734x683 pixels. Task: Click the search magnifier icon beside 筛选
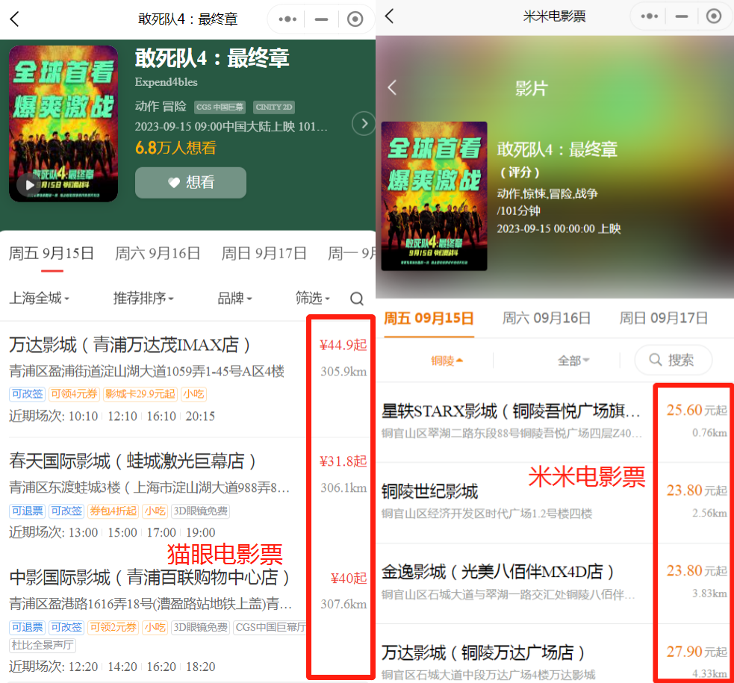click(x=357, y=299)
